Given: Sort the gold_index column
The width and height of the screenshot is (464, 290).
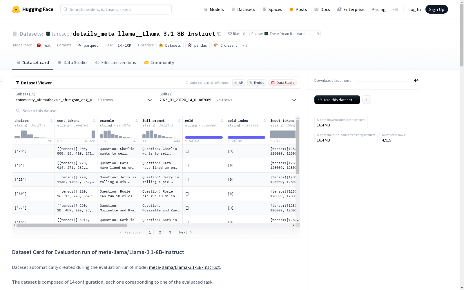Looking at the screenshot, I should [x=264, y=121].
